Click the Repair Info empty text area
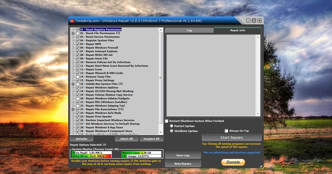Viewport: 332px width, 174px height. pos(211,75)
